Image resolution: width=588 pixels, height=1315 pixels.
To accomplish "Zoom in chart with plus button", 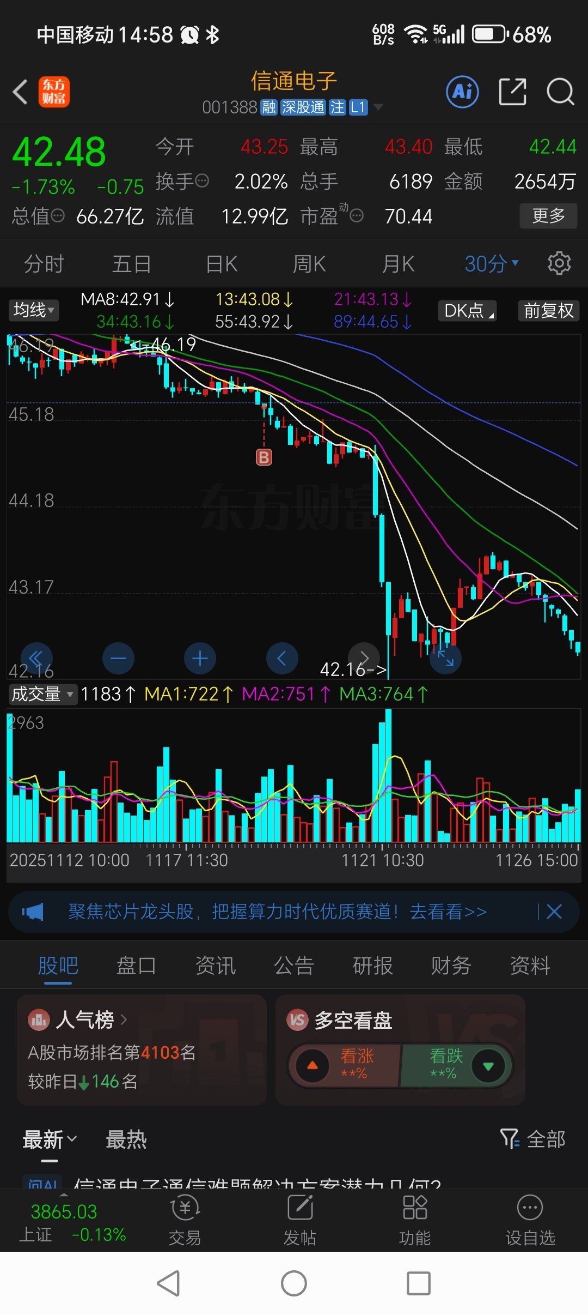I will tap(200, 658).
